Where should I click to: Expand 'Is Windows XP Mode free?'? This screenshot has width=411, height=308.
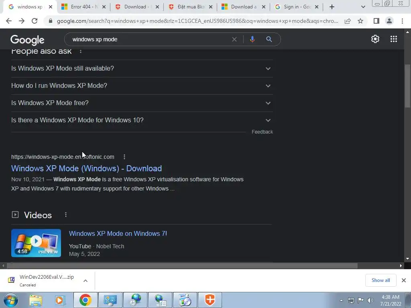pos(142,103)
